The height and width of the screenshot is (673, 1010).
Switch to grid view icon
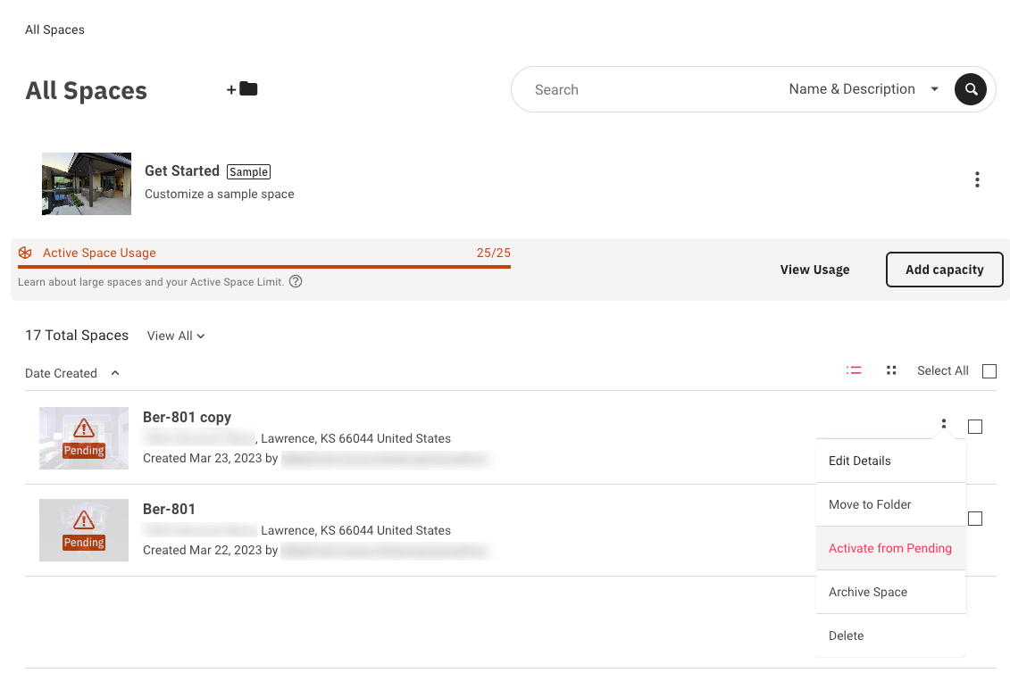(891, 370)
